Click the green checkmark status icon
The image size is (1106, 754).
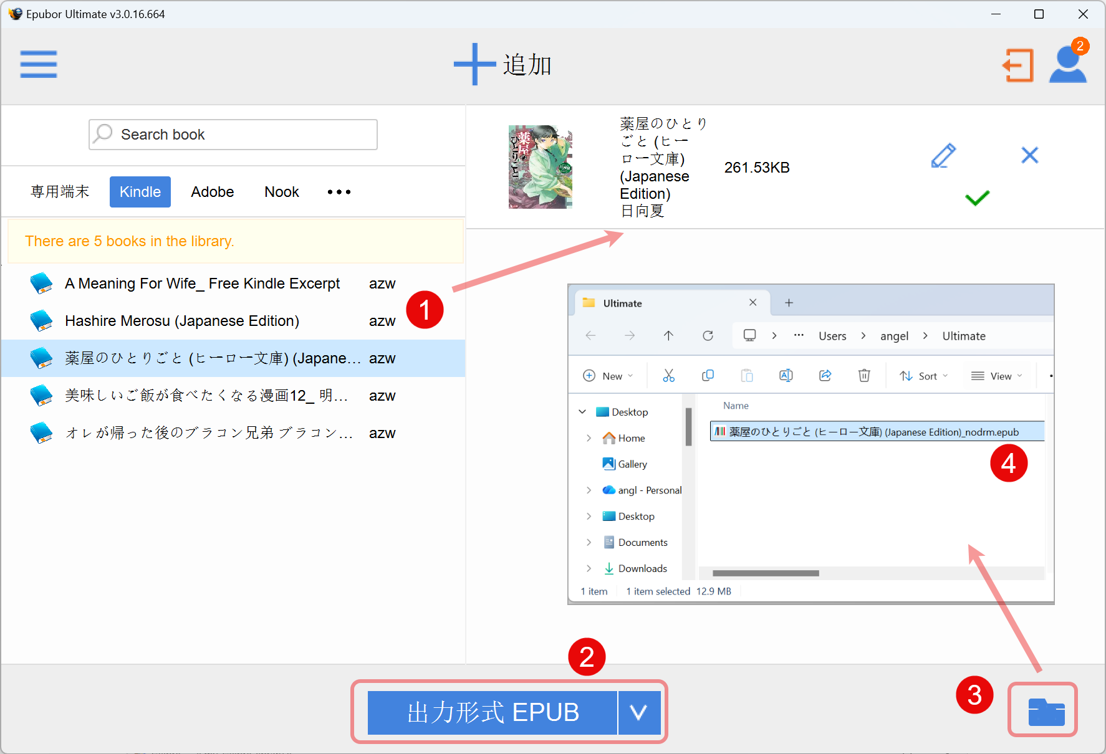click(x=977, y=198)
